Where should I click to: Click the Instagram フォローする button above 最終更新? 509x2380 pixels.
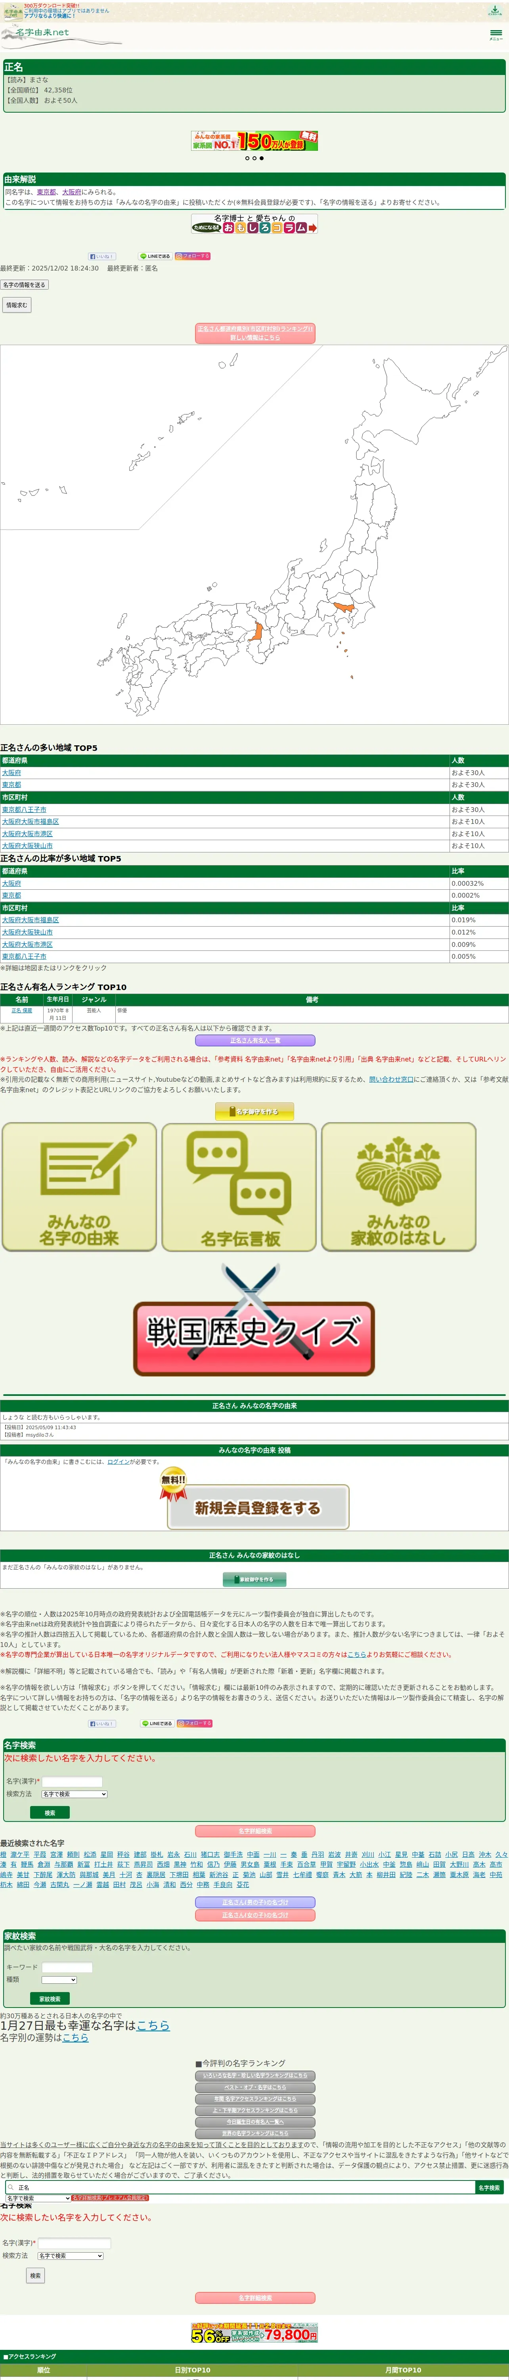[193, 256]
